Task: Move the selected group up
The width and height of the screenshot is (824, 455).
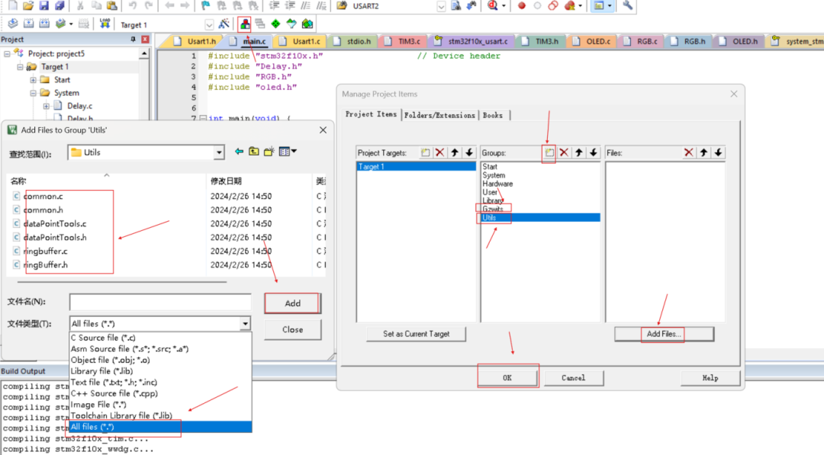Action: [578, 152]
